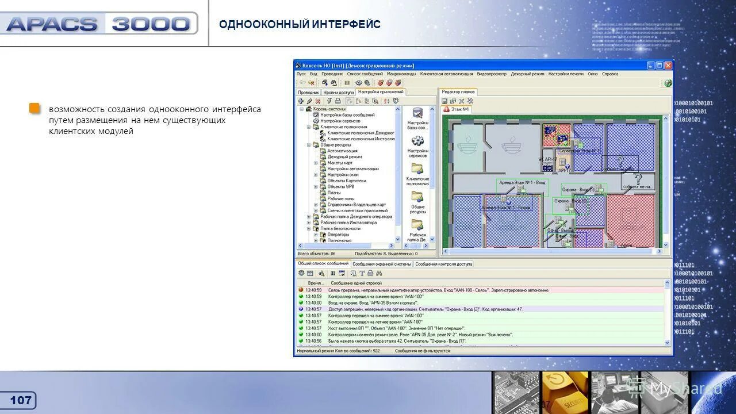Screen dimensions: 736x414
Task: Click the shield icon in messages toolbar
Action: click(301, 273)
